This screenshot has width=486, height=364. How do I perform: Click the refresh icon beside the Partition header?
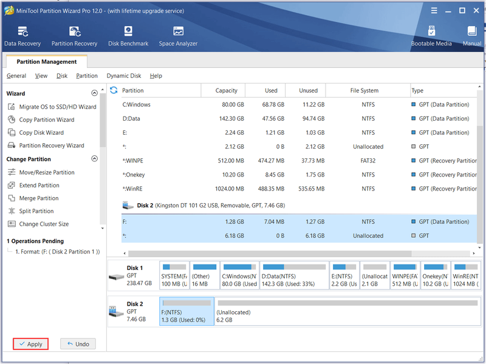[114, 90]
